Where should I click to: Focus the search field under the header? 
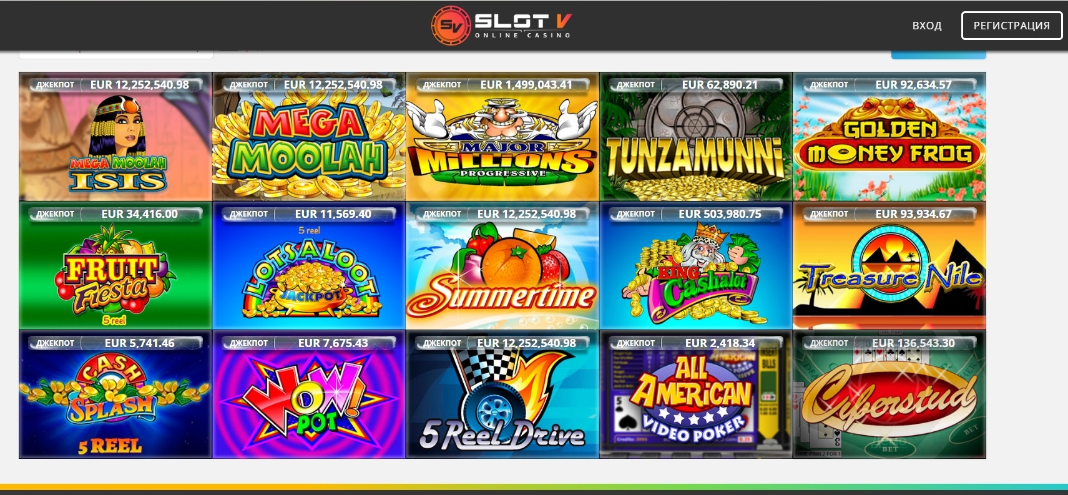click(116, 55)
